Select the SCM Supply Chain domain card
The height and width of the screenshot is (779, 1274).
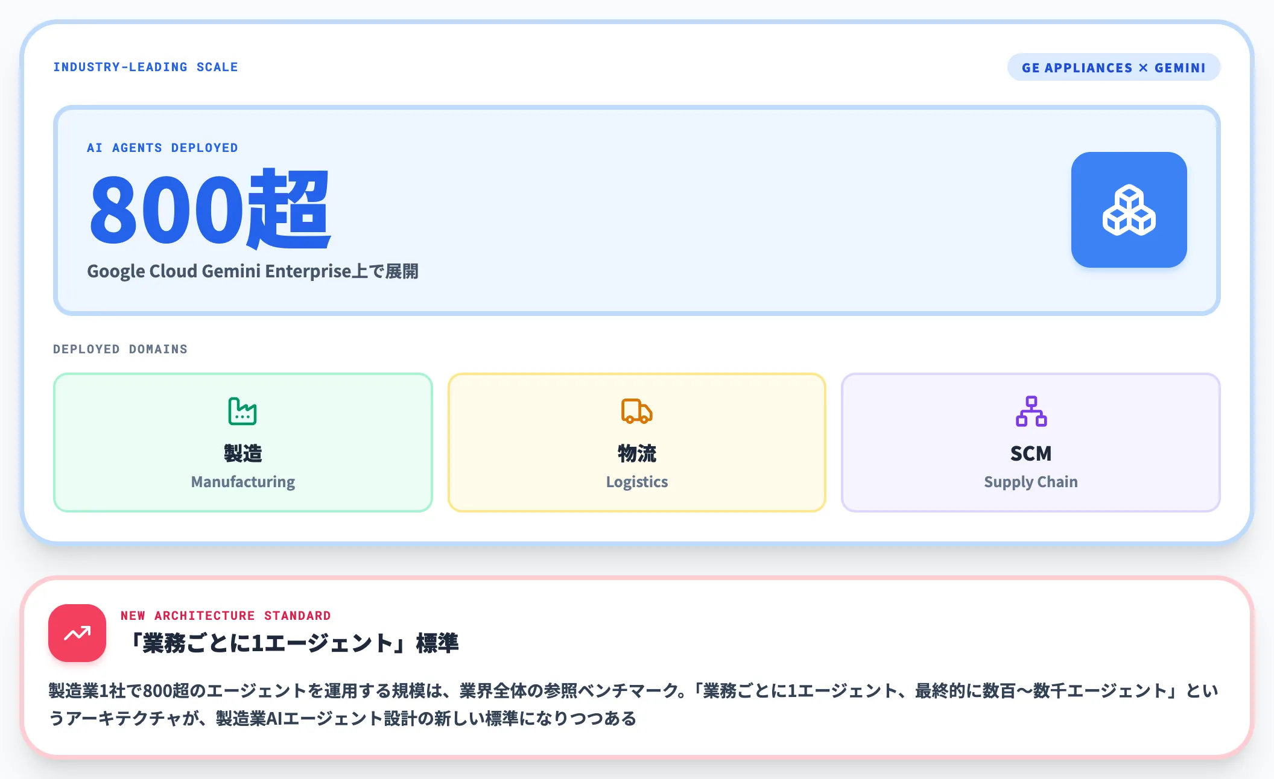click(1031, 443)
